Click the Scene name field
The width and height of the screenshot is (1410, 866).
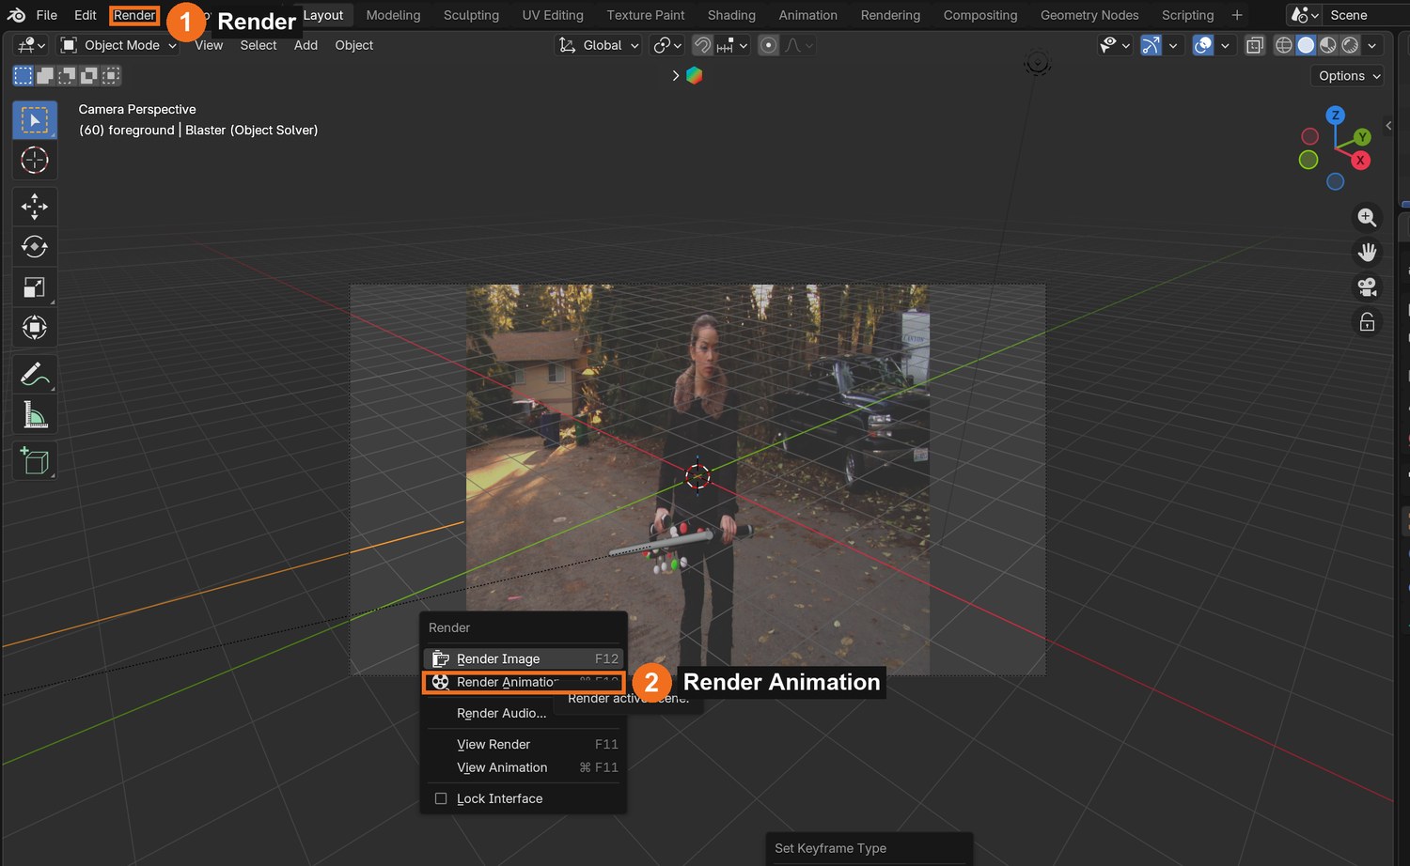[x=1368, y=15]
